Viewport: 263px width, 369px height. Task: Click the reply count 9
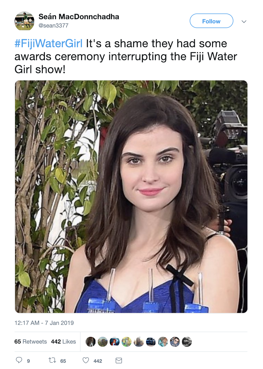tap(28, 361)
